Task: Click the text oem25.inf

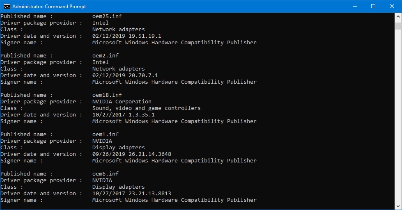Action: click(x=107, y=16)
